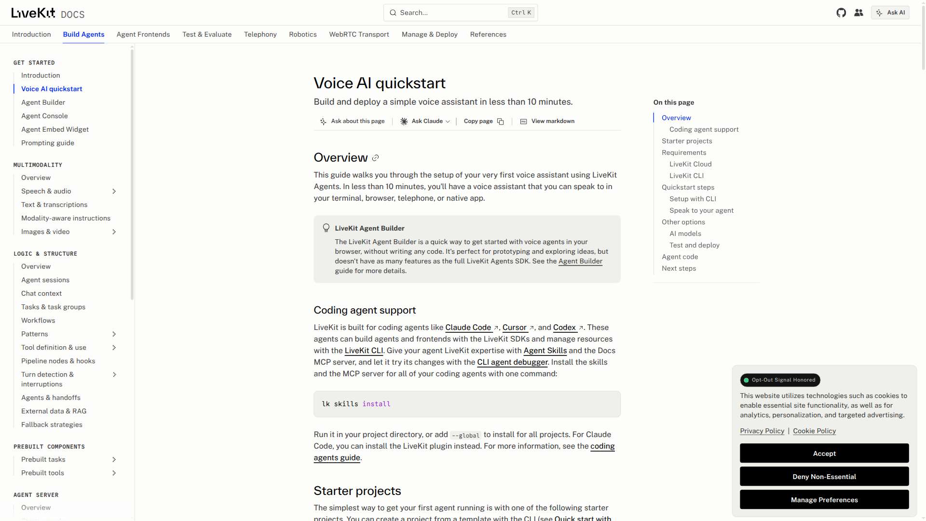Click View markdown icon
Viewport: 926px width, 521px height.
[523, 122]
